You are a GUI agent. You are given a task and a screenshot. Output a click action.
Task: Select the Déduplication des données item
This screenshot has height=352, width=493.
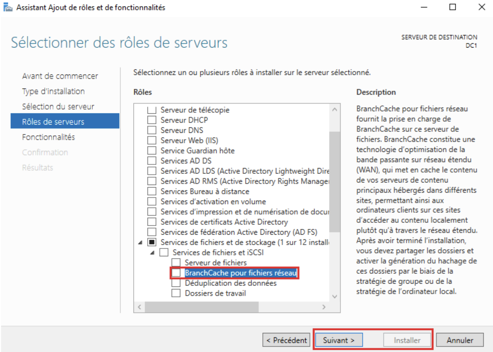(230, 283)
